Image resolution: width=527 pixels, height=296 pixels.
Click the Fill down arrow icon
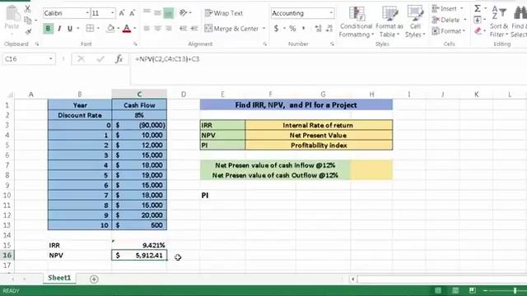point(478,20)
